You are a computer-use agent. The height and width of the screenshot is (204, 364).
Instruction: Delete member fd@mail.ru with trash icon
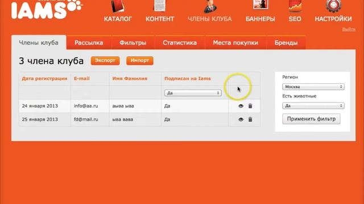(250, 120)
